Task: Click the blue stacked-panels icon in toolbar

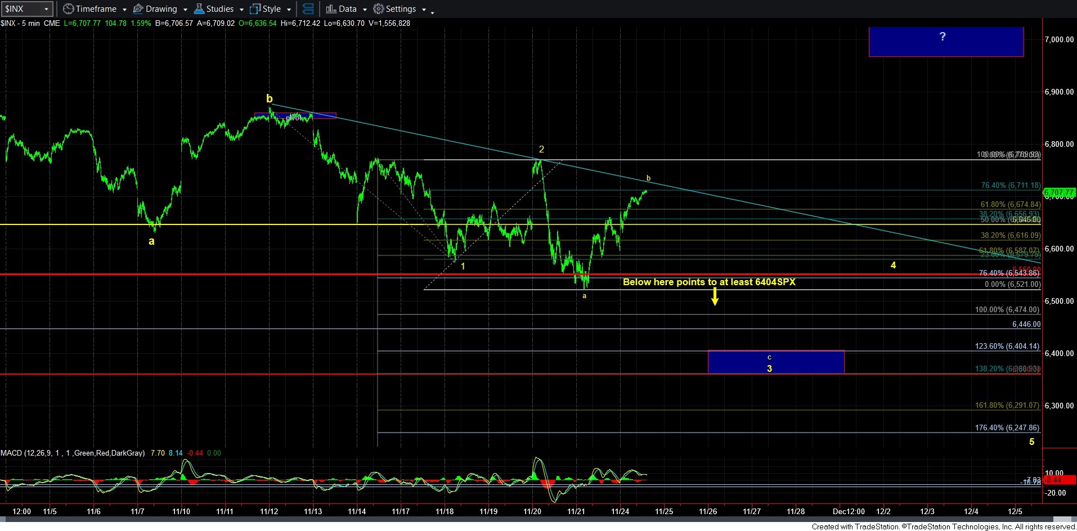Action: pos(308,9)
